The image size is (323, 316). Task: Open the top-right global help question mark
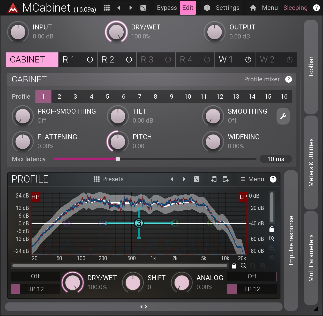[316, 8]
